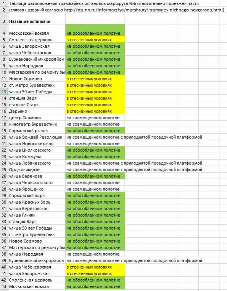Click green status cell for Смоленская церковь row 42
The width and height of the screenshot is (227, 291).
point(95,280)
